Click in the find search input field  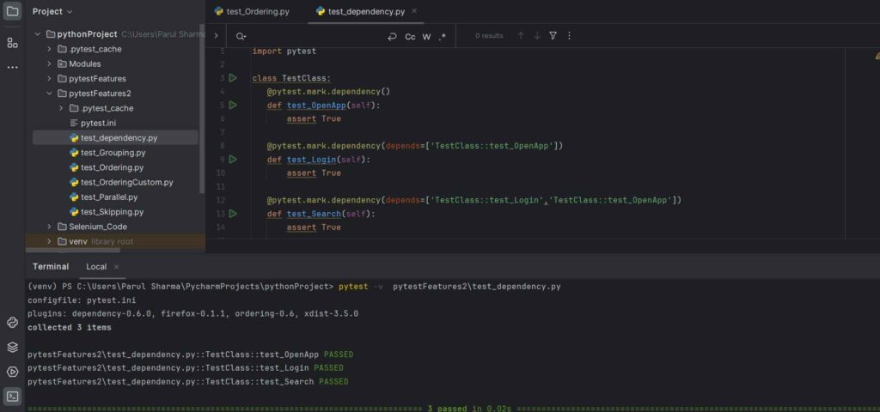point(315,36)
